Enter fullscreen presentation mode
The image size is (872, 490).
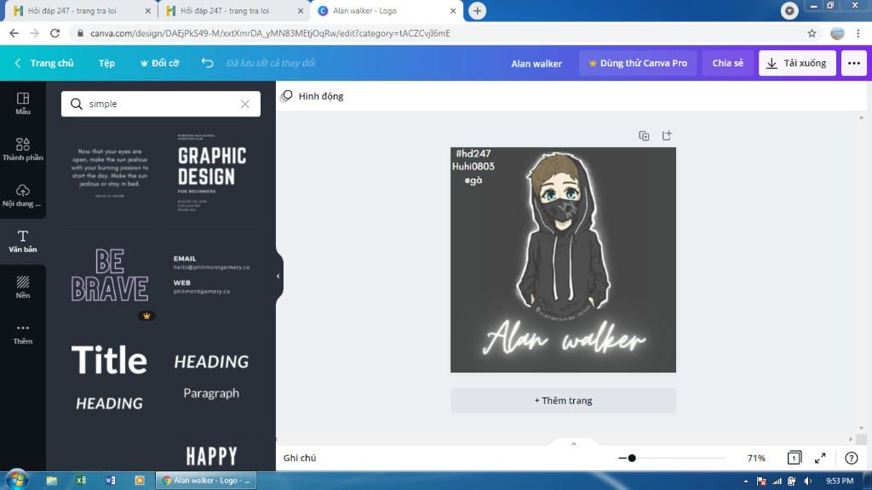tap(820, 458)
